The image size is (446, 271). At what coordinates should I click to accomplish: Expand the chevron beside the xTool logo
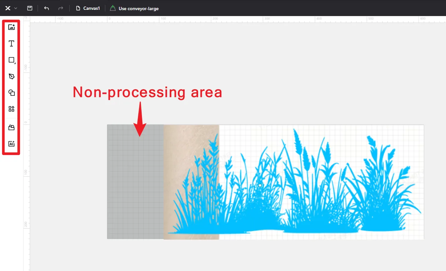tap(16, 8)
